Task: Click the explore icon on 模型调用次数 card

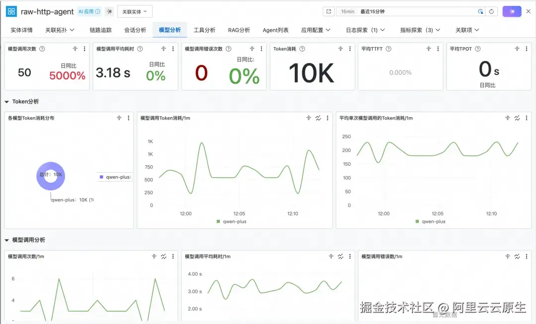Action: (75, 49)
